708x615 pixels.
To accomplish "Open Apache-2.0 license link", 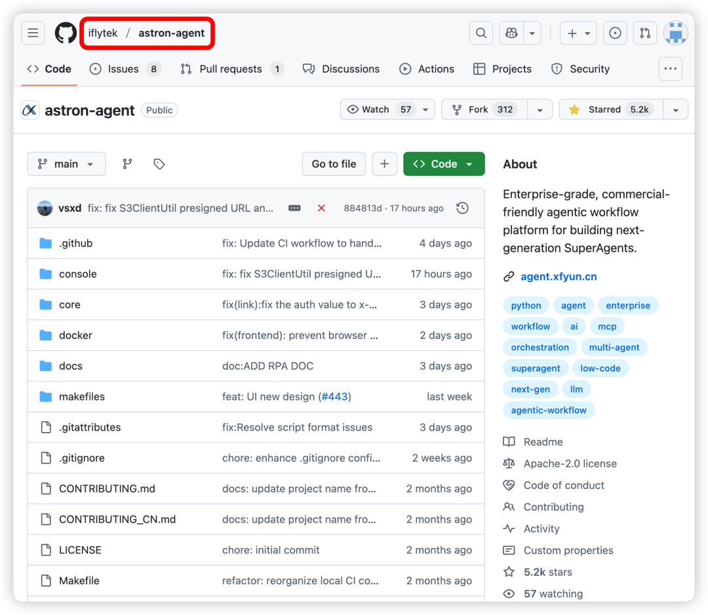I will [570, 464].
